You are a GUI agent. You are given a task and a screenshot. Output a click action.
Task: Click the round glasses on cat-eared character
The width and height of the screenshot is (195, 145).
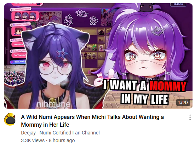pyautogui.click(x=56, y=68)
